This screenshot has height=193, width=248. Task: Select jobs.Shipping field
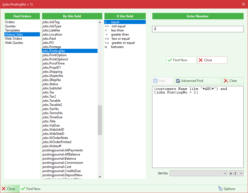[70, 72]
